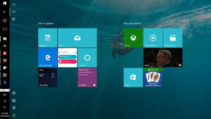Launch the Xbox tile

[133, 38]
